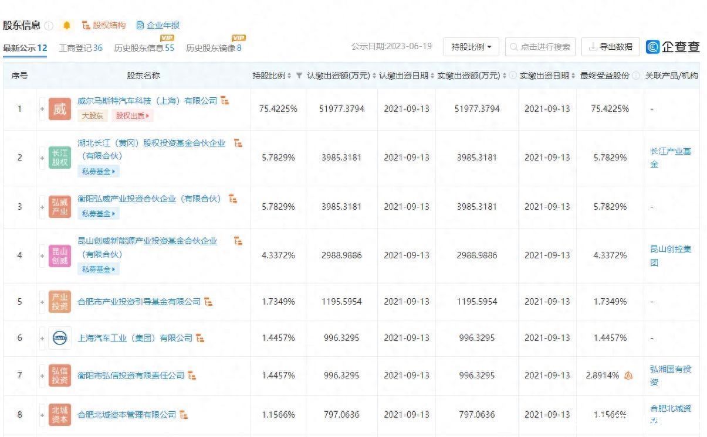Click the 2.8914% beneficial share value
This screenshot has height=437, width=707.
[x=603, y=375]
